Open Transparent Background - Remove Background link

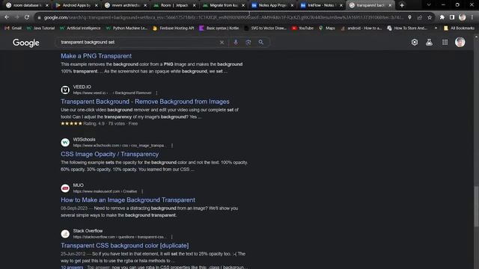[144, 102]
